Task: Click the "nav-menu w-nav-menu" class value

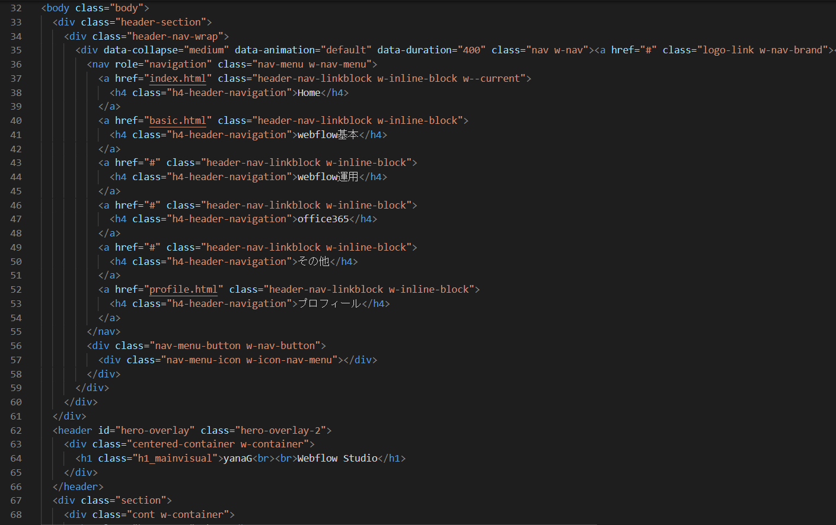Action: click(x=312, y=64)
